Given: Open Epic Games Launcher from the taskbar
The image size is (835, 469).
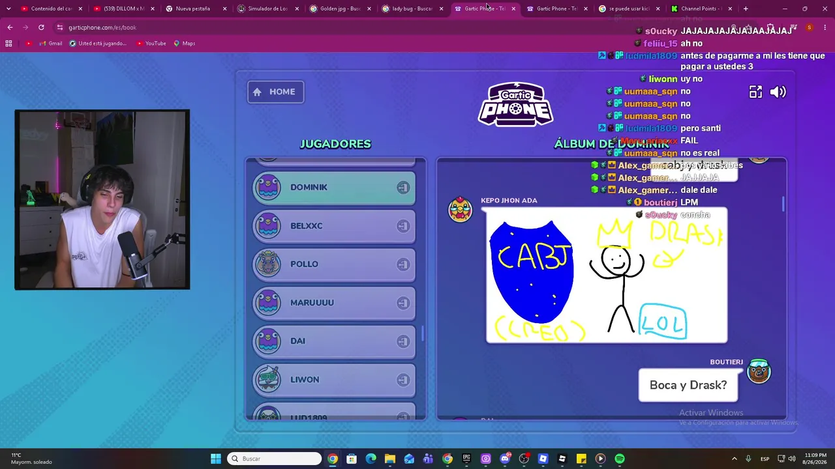Looking at the screenshot, I should pos(466,459).
